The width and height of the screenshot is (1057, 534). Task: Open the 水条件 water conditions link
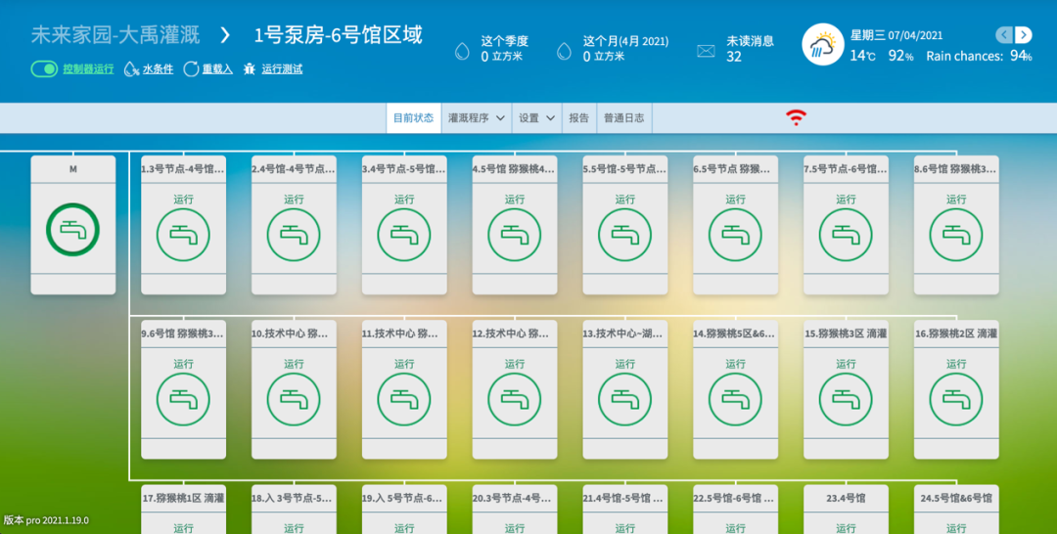158,68
